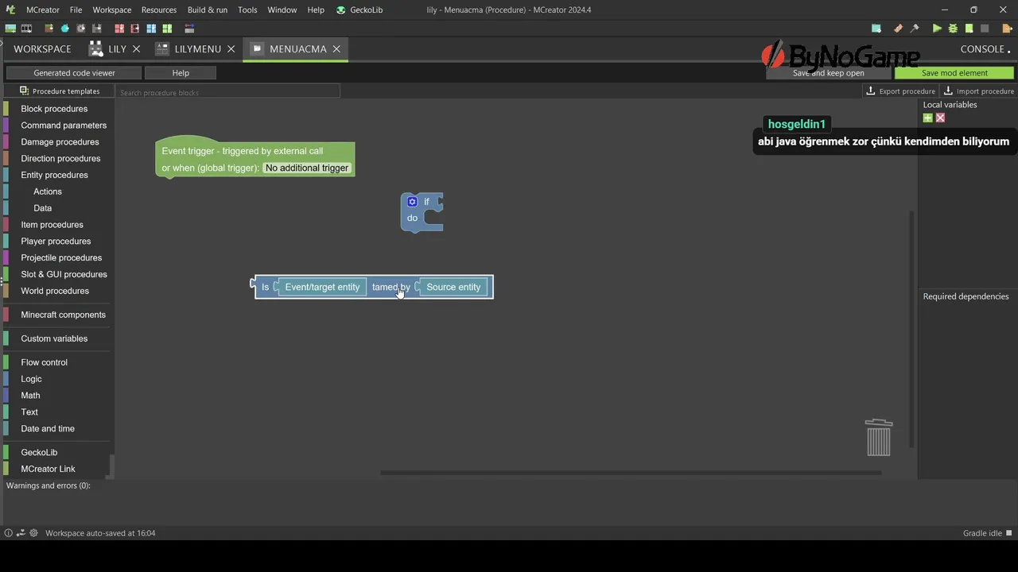This screenshot has width=1018, height=572.
Task: Open Custom variables category
Action: click(x=54, y=338)
